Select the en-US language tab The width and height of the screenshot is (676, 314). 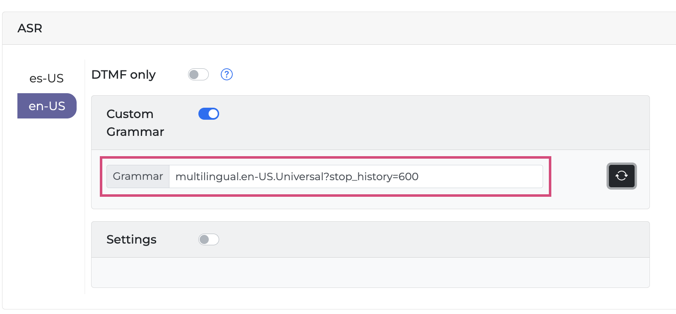click(x=47, y=106)
